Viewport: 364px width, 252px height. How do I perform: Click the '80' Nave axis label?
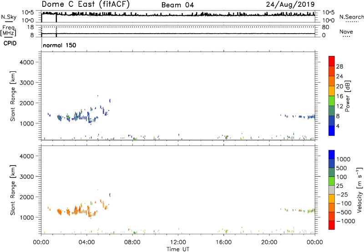click(325, 27)
